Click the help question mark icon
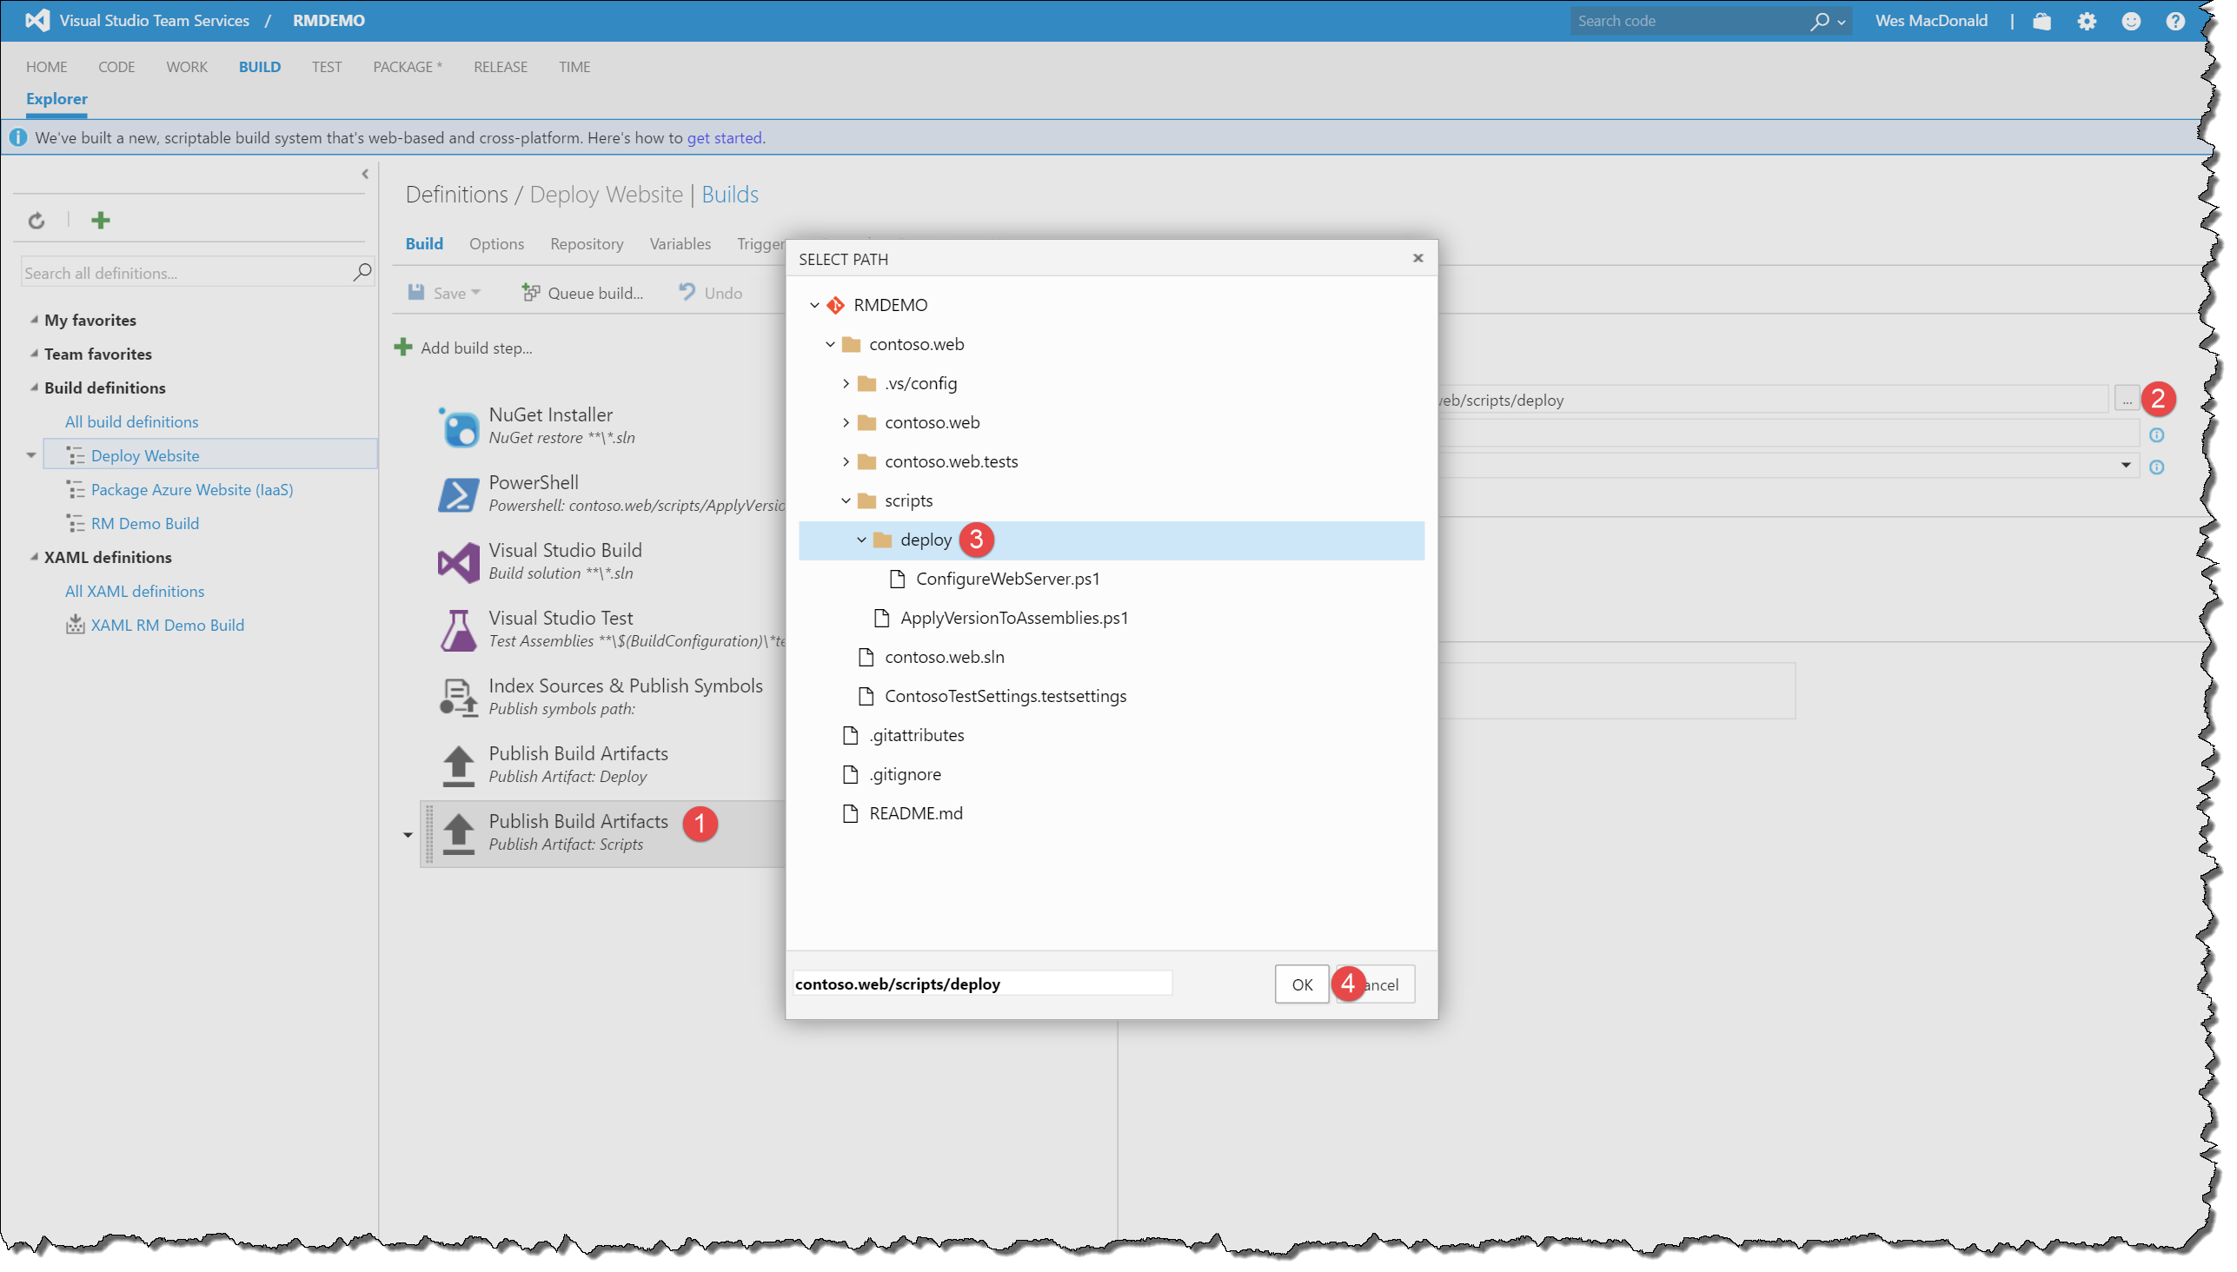Viewport: 2237px width, 1272px height. (x=2174, y=21)
